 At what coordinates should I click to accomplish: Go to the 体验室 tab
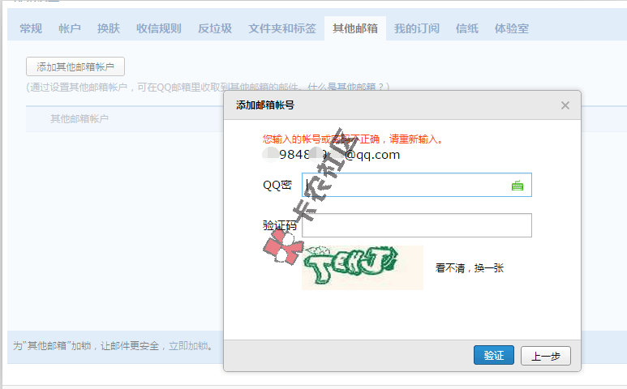pos(512,28)
